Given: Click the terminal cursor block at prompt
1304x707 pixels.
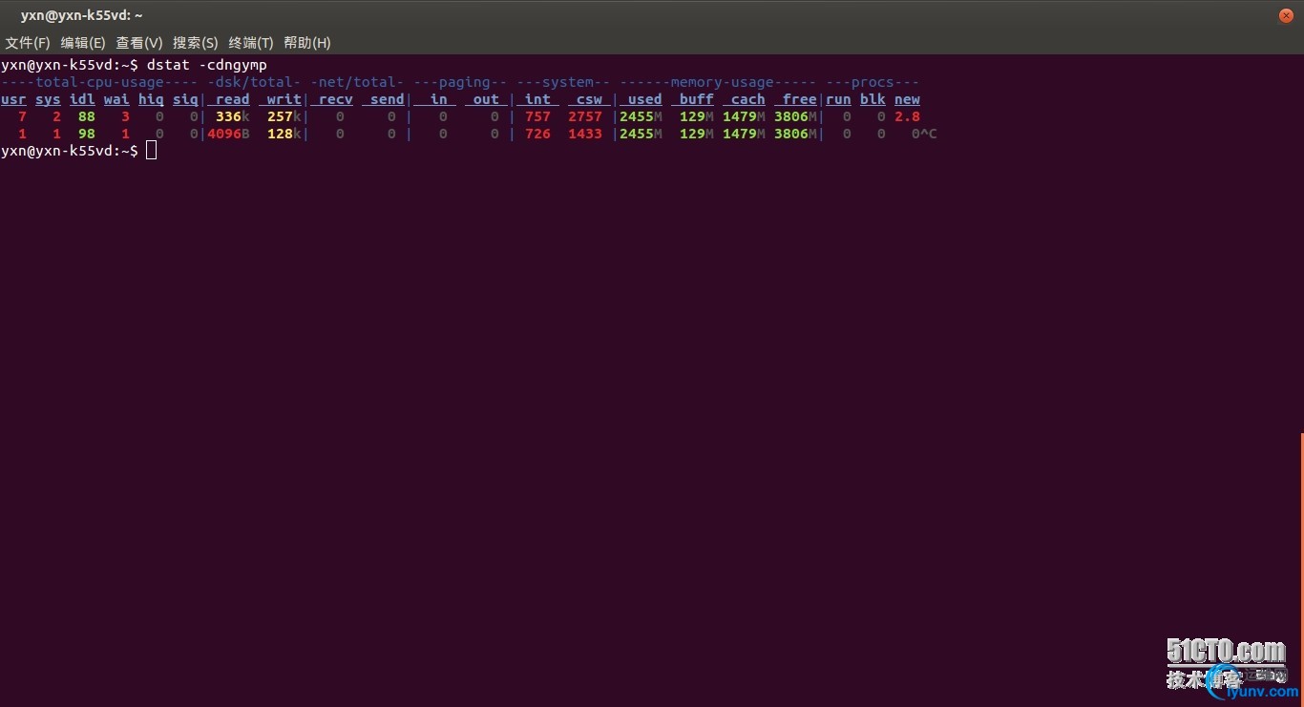Looking at the screenshot, I should [x=151, y=151].
